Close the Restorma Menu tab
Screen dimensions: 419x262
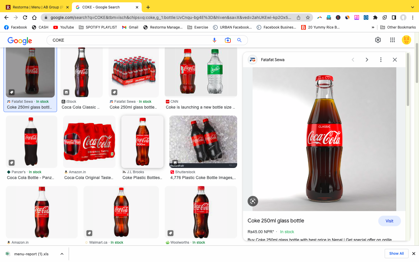coord(68,7)
